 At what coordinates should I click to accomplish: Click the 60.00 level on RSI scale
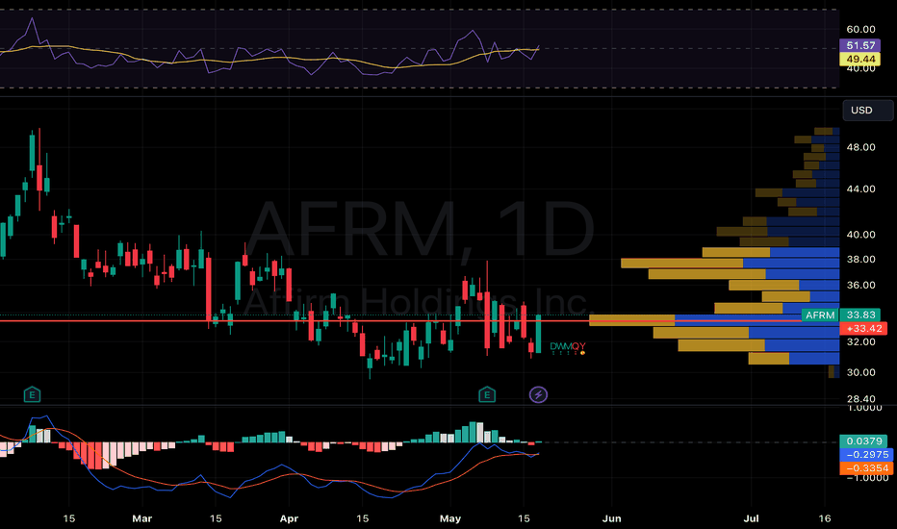pos(860,29)
